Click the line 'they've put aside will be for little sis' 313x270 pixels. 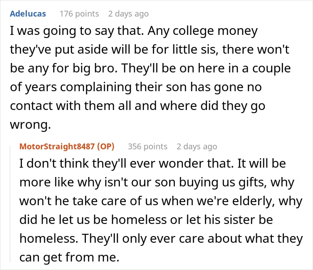[x=149, y=50]
